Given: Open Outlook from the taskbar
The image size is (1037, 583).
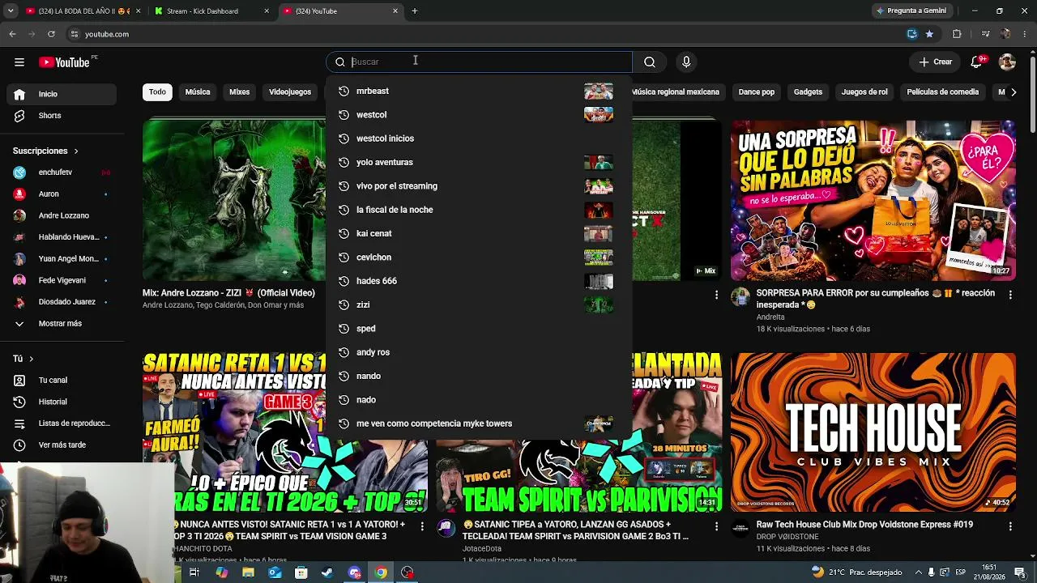Looking at the screenshot, I should [275, 572].
